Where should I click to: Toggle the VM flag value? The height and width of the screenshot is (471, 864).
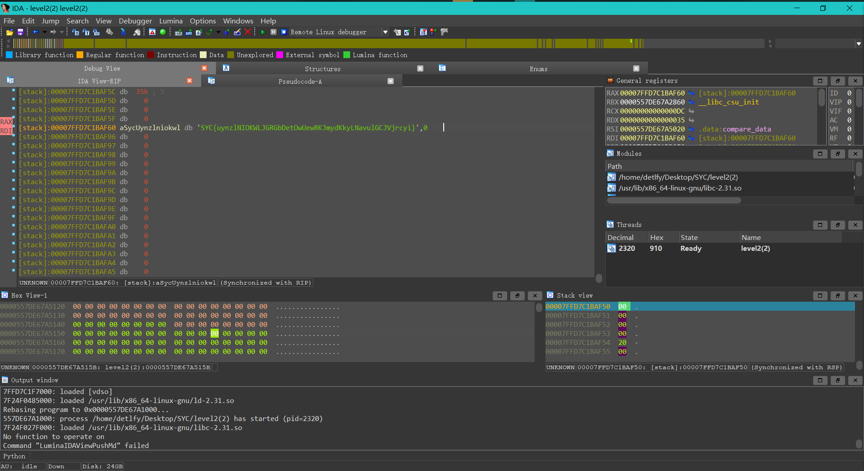849,129
